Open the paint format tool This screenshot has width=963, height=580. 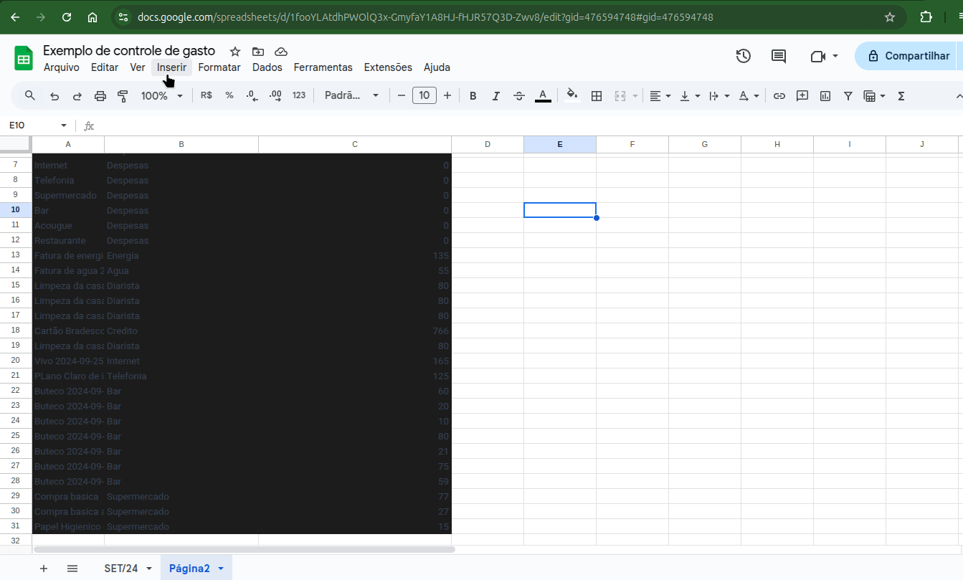click(x=122, y=95)
